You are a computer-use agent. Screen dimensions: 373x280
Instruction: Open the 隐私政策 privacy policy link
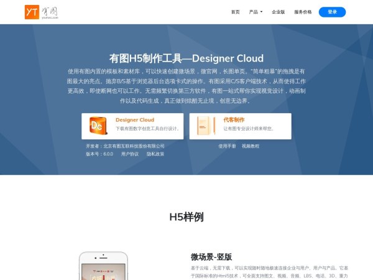(155, 154)
